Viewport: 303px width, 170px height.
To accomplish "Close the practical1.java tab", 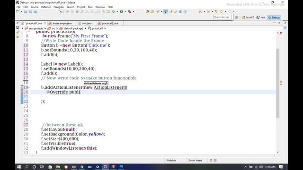I will pyautogui.click(x=45, y=23).
